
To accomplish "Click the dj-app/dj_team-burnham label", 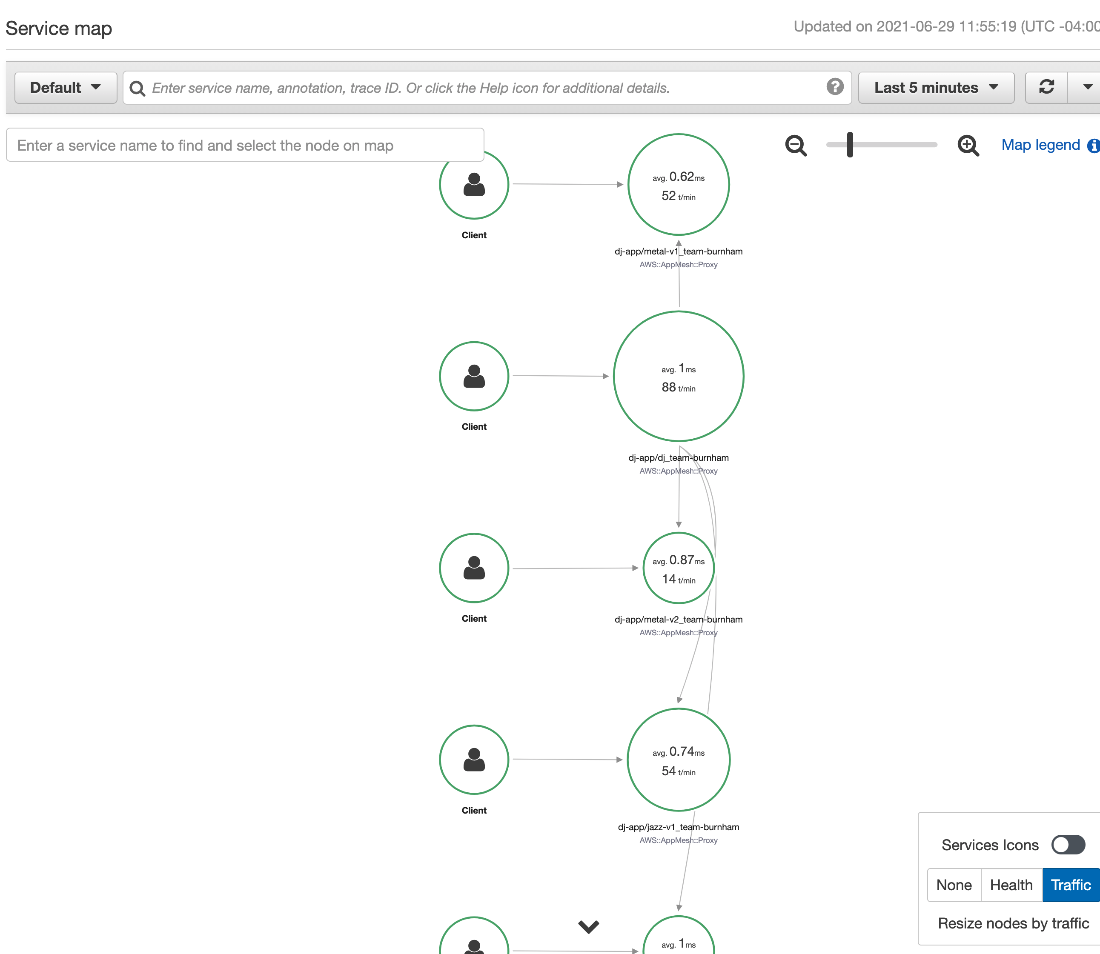I will [679, 458].
